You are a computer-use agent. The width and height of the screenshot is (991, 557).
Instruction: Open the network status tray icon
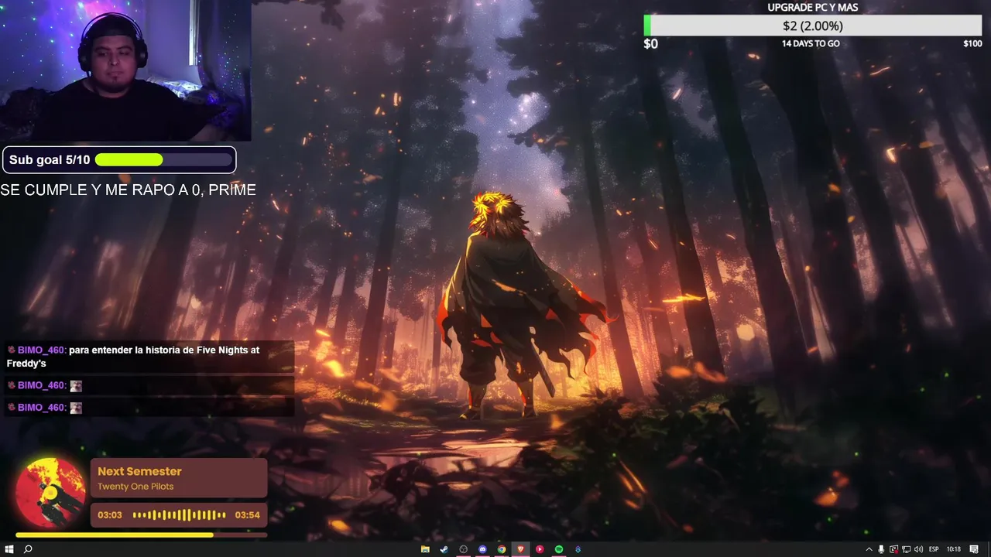(x=906, y=549)
